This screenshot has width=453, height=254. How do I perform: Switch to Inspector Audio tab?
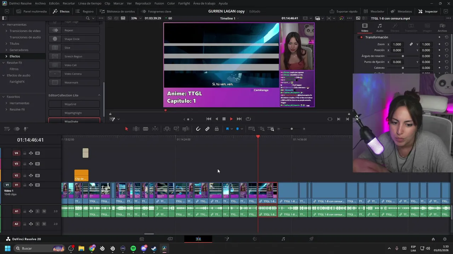click(x=379, y=28)
